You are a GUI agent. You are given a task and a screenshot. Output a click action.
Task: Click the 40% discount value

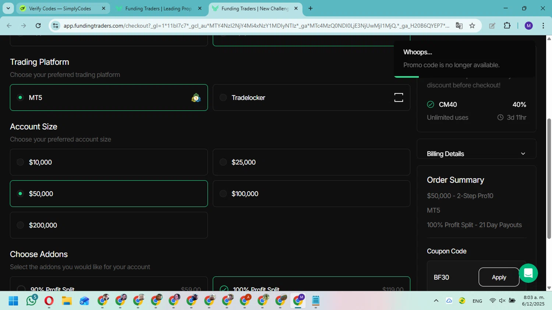519,104
